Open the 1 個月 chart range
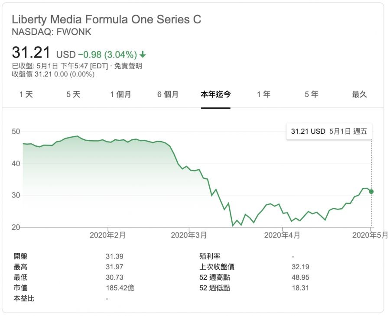 pyautogui.click(x=120, y=94)
